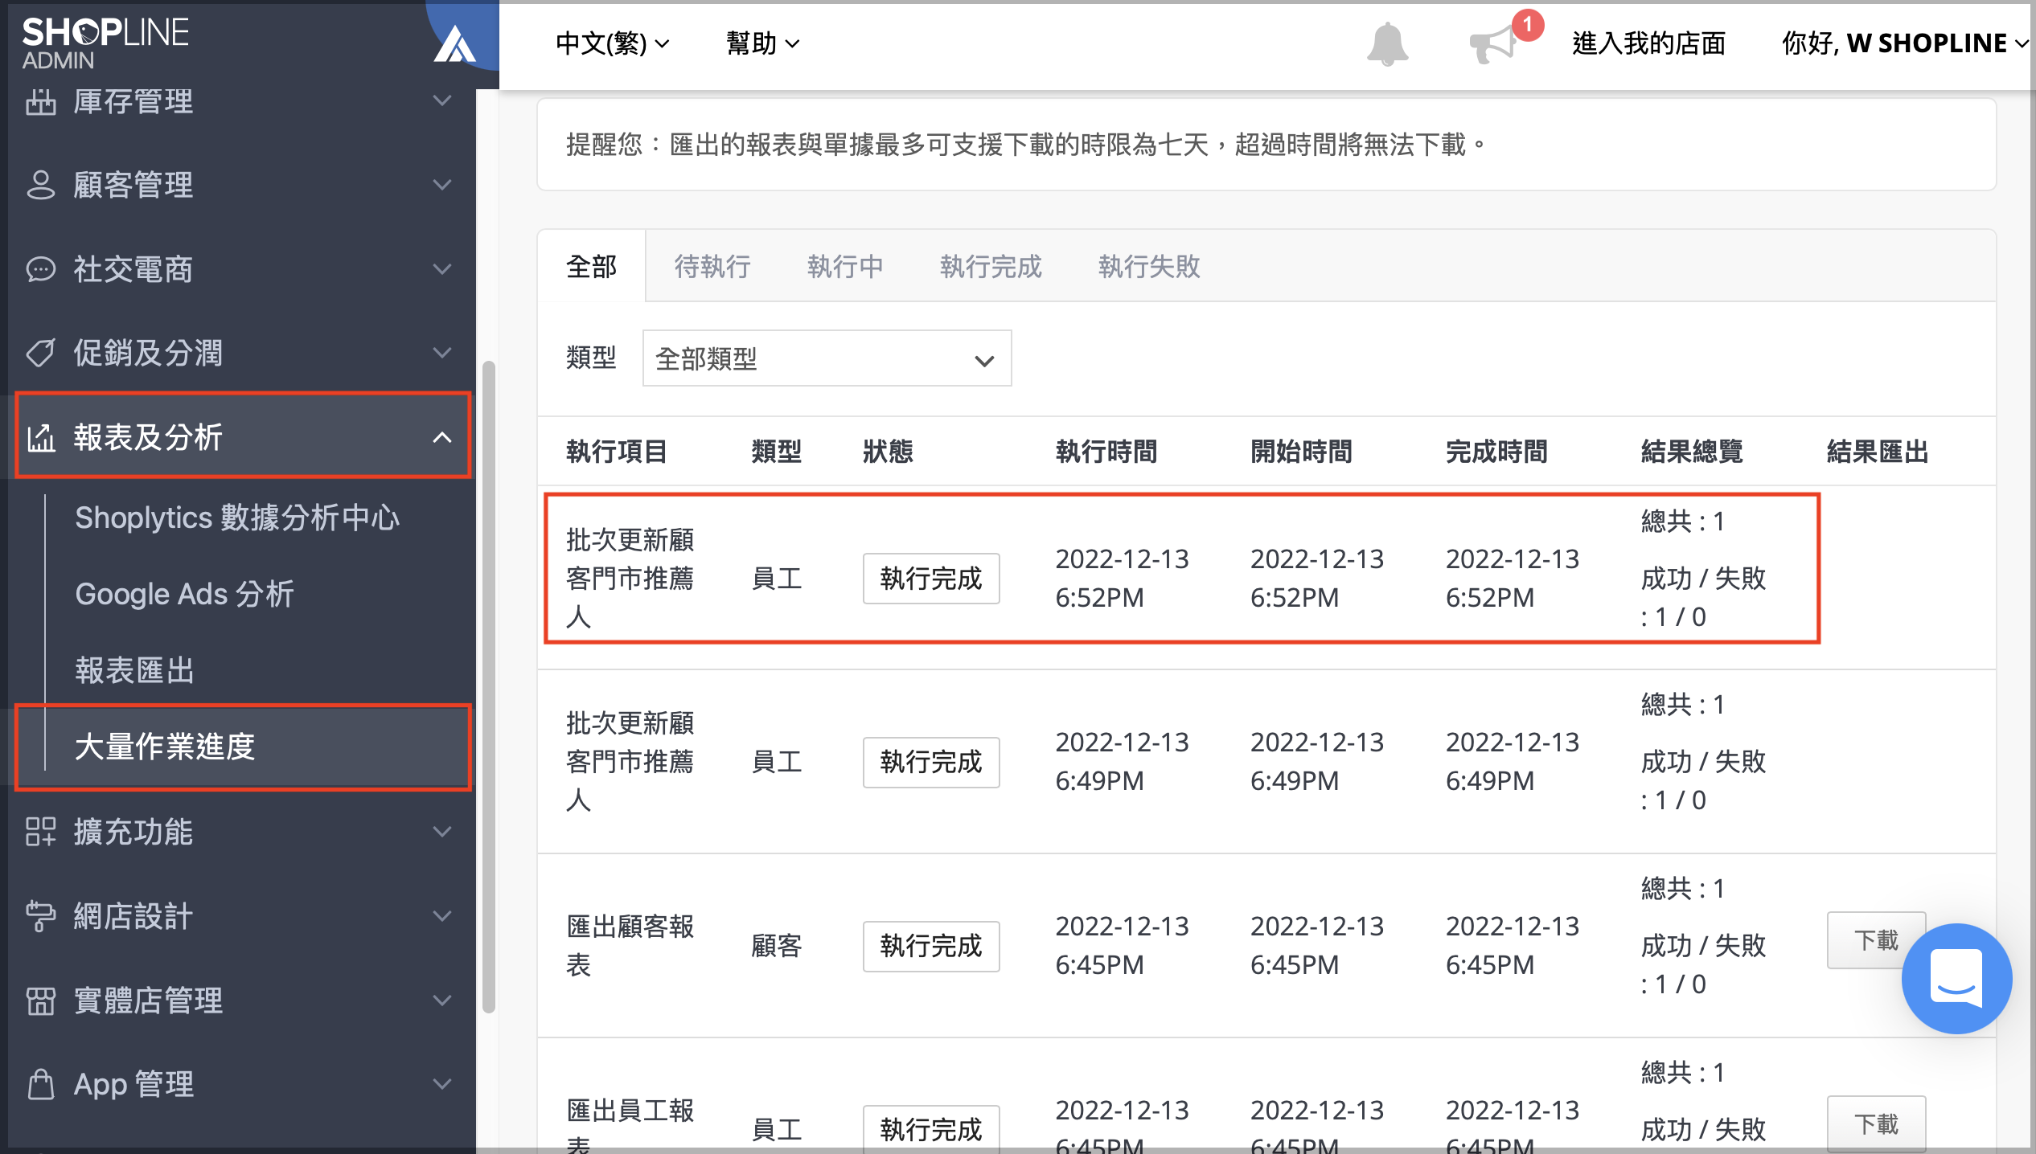Click the 網店設計 paint roller icon
This screenshot has width=2036, height=1154.
click(x=40, y=916)
